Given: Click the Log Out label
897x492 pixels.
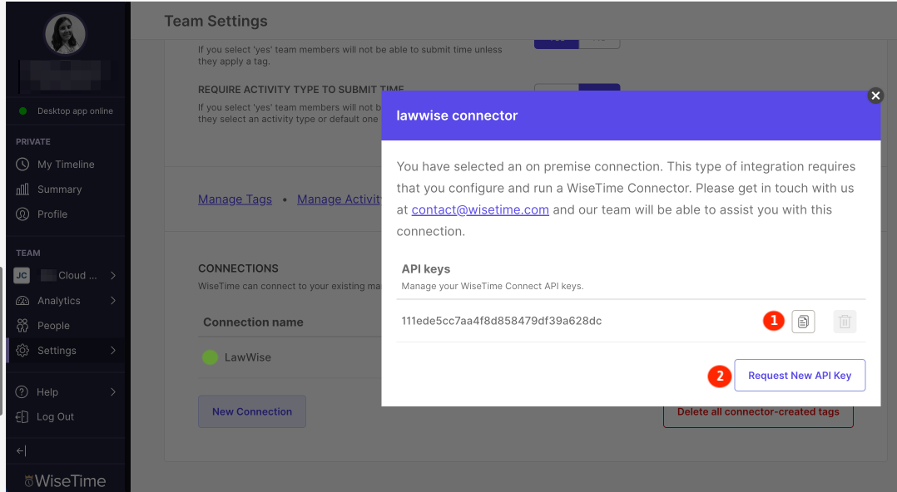Looking at the screenshot, I should coord(55,416).
